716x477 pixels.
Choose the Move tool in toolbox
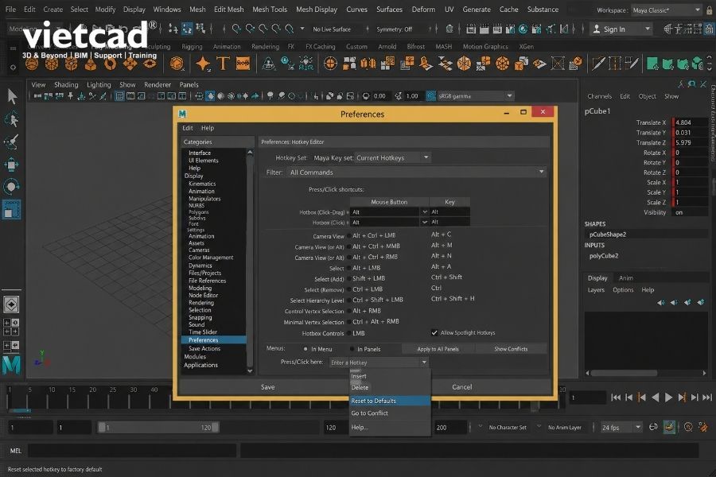pyautogui.click(x=11, y=165)
